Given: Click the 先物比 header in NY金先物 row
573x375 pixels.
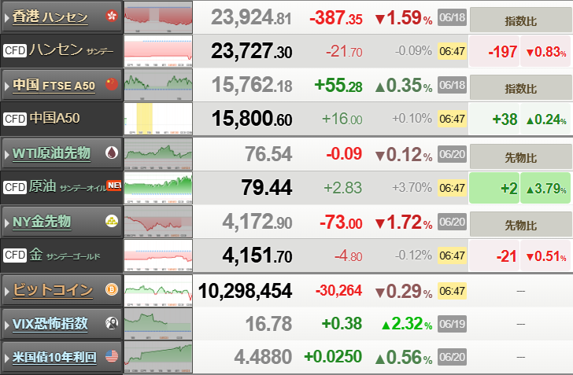Looking at the screenshot, I should pos(521,225).
